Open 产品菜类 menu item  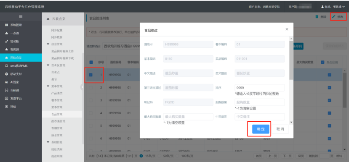click(x=57, y=93)
